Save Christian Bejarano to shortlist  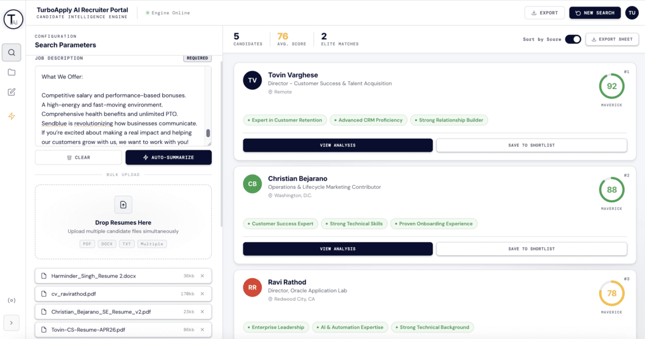[x=532, y=249]
